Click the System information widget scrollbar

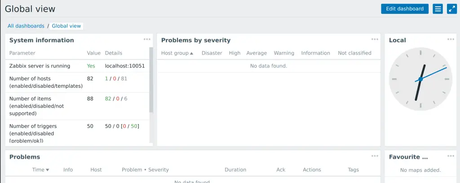point(151,80)
